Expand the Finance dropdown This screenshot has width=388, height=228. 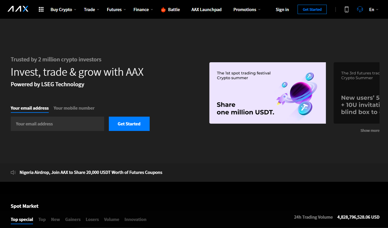tap(143, 10)
